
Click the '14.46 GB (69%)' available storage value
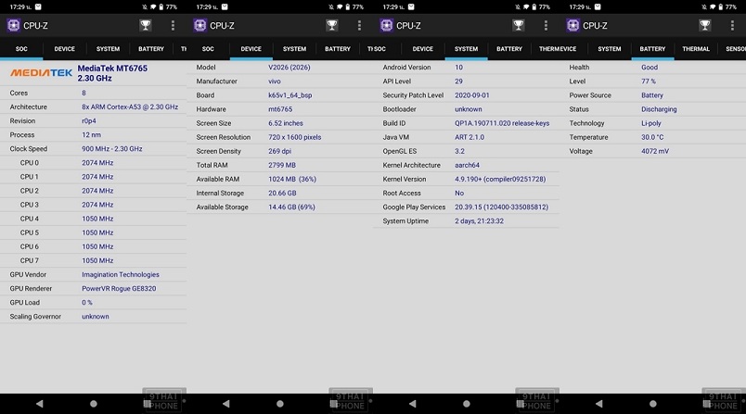(291, 207)
